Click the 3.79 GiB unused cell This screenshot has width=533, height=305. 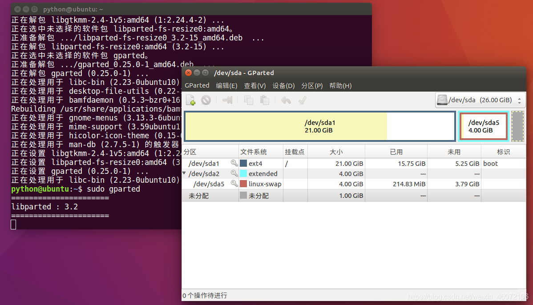point(467,184)
